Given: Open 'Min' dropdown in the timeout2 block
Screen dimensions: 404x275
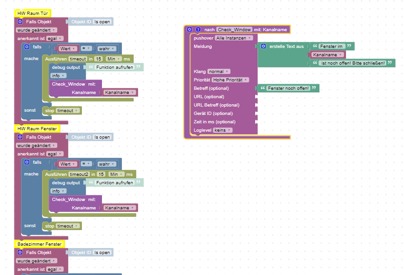Looking at the screenshot, I should pyautogui.click(x=116, y=174).
